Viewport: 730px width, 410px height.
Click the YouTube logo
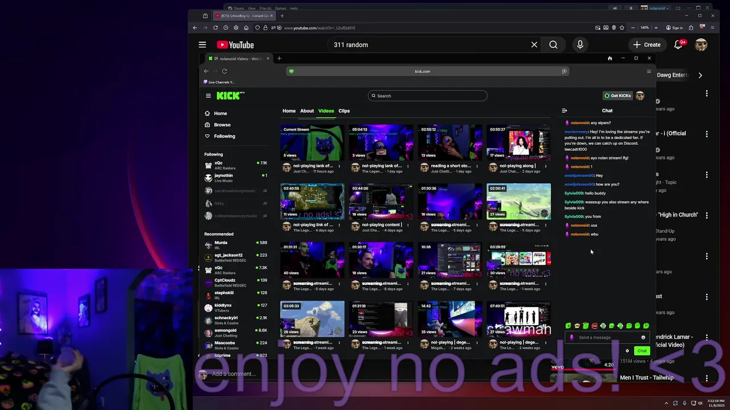pyautogui.click(x=235, y=45)
